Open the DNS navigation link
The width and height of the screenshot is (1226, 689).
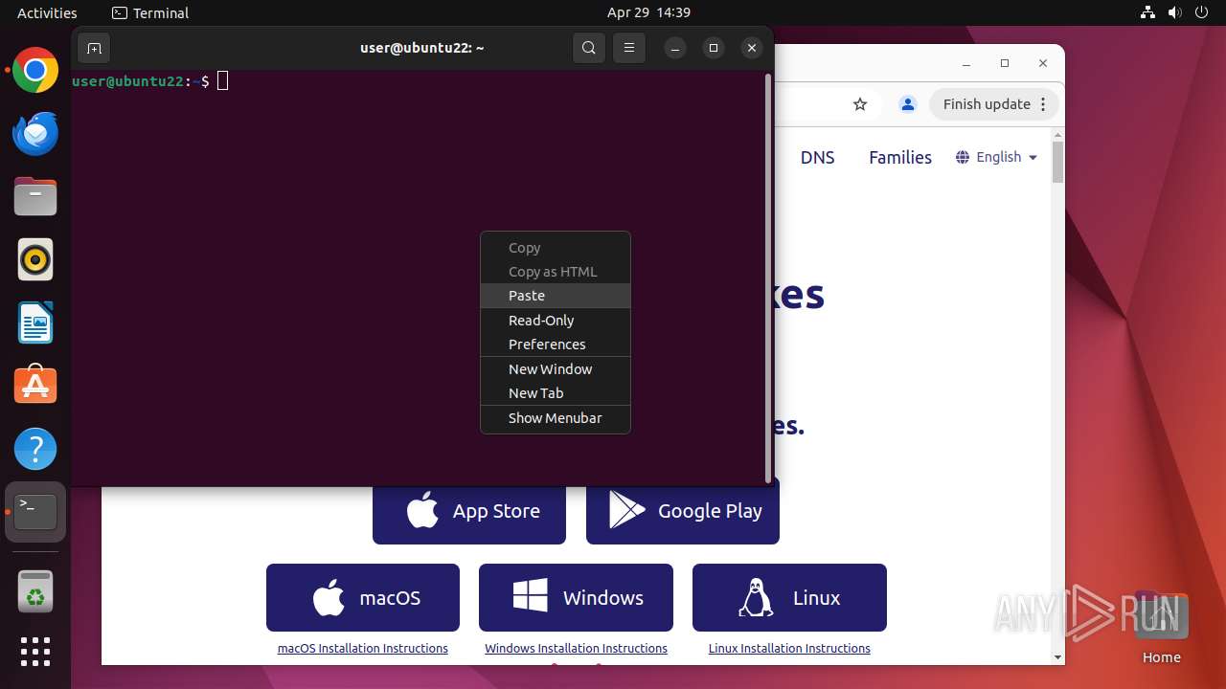pyautogui.click(x=817, y=158)
